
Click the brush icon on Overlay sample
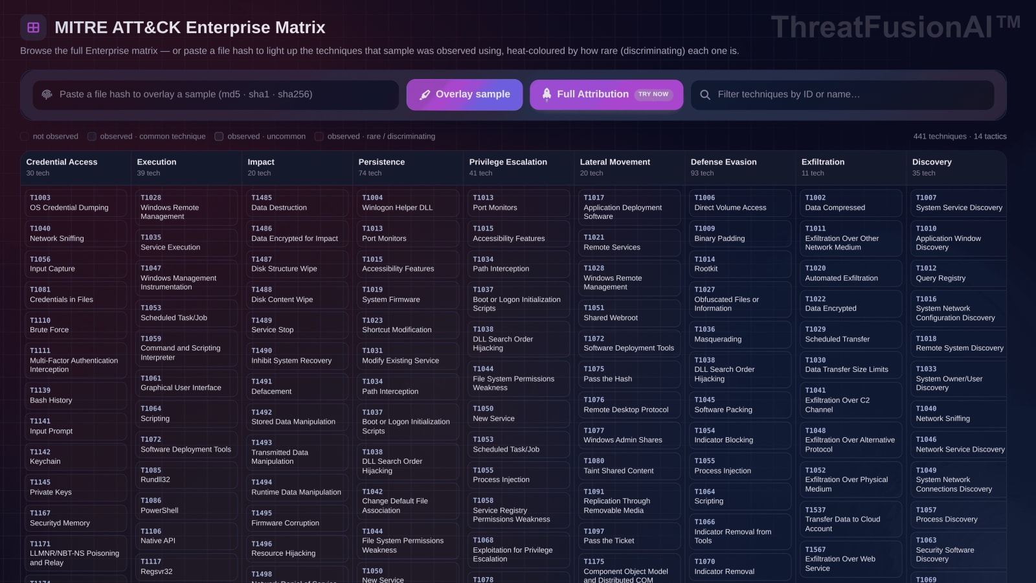tap(425, 95)
